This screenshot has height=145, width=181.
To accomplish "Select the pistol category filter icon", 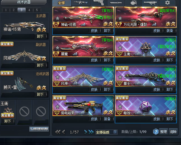I will click(99, 2).
